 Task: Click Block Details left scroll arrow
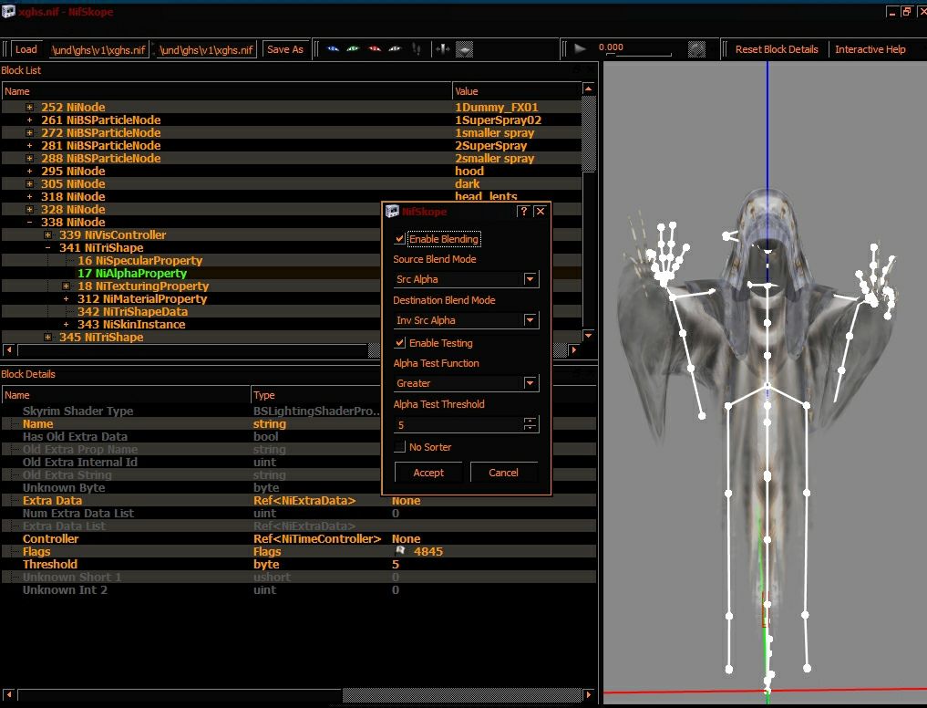pyautogui.click(x=9, y=694)
